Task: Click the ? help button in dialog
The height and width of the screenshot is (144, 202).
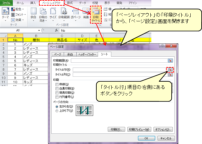Action: pyautogui.click(x=162, y=46)
